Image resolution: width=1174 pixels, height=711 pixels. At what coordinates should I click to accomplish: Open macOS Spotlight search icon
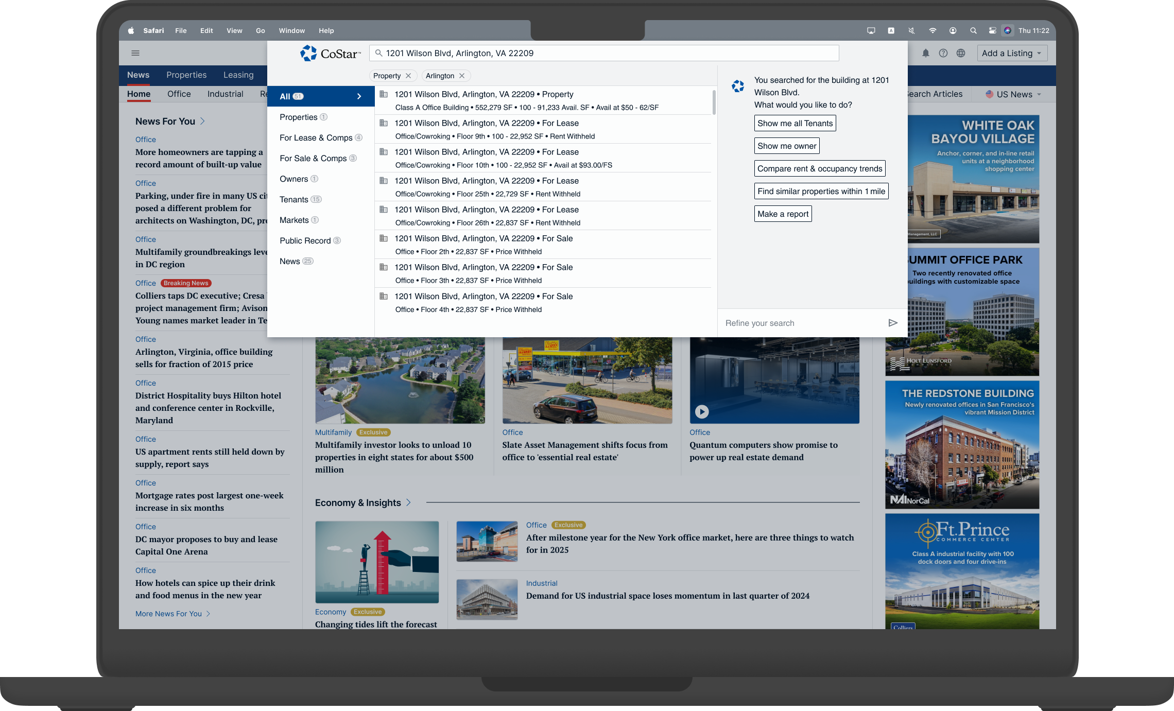click(973, 30)
